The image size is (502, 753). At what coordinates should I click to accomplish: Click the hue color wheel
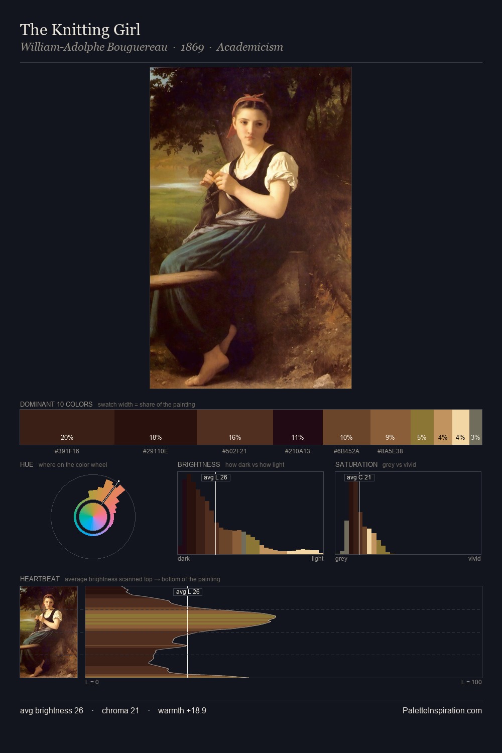click(93, 517)
